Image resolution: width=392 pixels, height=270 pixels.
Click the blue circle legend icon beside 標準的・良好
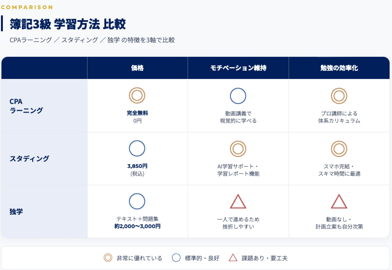tap(176, 258)
